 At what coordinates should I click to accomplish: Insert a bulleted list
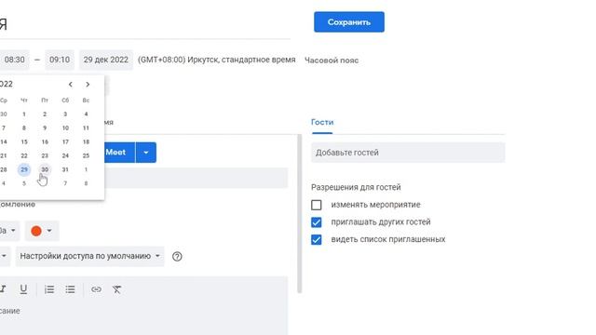tap(70, 289)
